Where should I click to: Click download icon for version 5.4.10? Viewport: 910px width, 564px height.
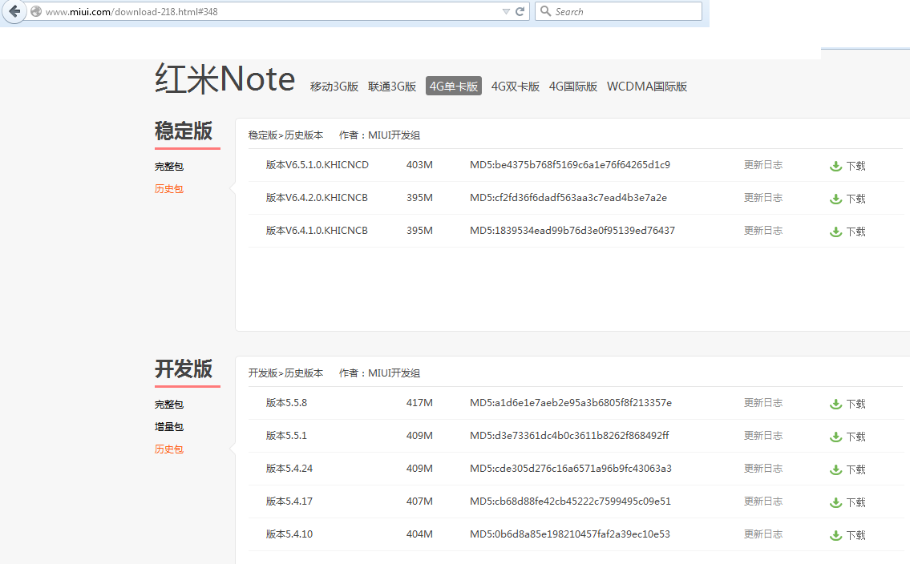point(835,535)
